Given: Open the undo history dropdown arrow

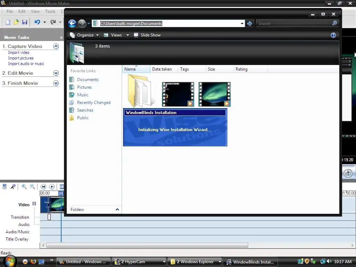Looking at the screenshot, I should 44,22.
